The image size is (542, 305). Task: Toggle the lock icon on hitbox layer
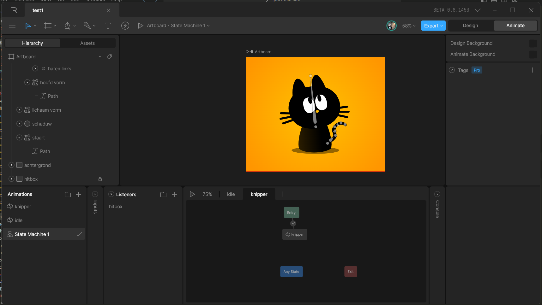[x=100, y=179]
